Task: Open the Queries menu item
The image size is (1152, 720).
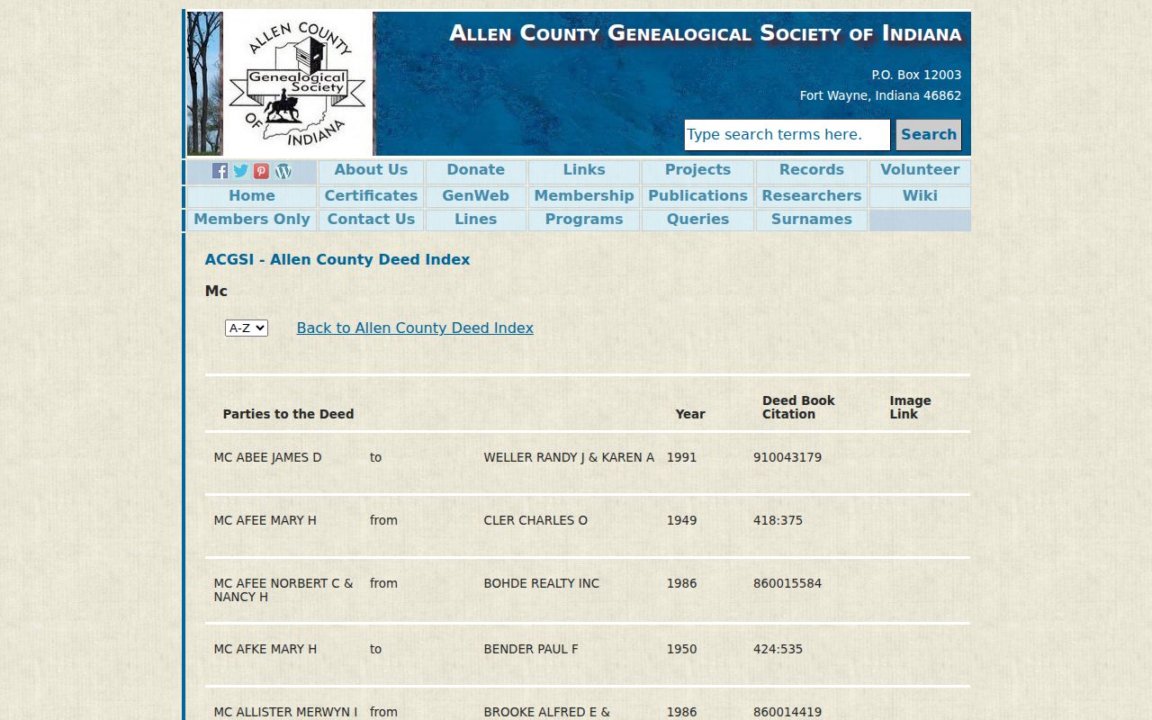Action: point(697,220)
